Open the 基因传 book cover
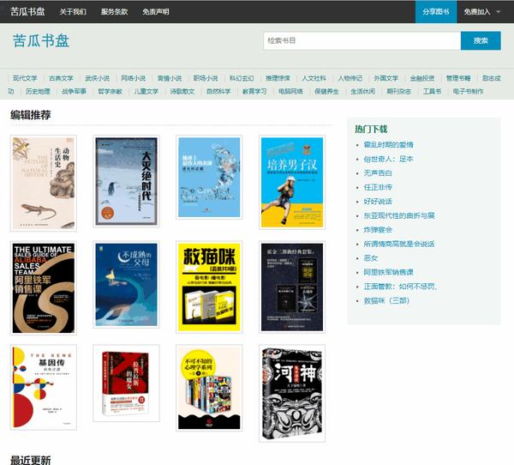Viewport: 514px width, 465px height. coord(44,387)
